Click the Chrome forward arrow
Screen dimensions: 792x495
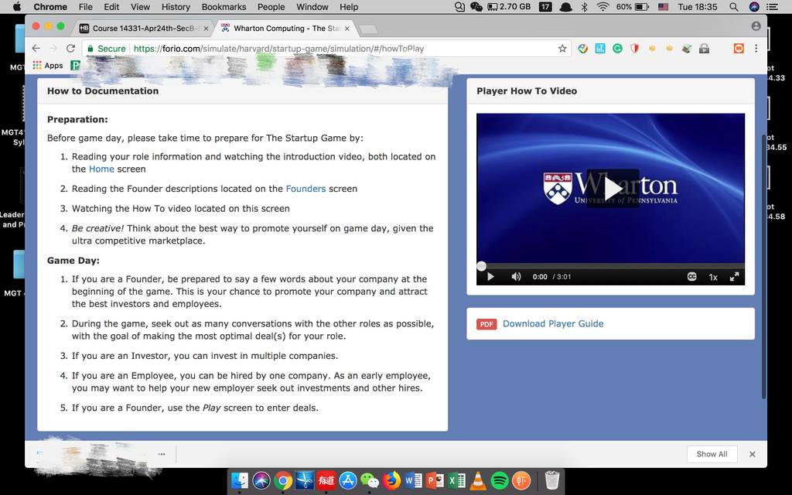click(53, 49)
